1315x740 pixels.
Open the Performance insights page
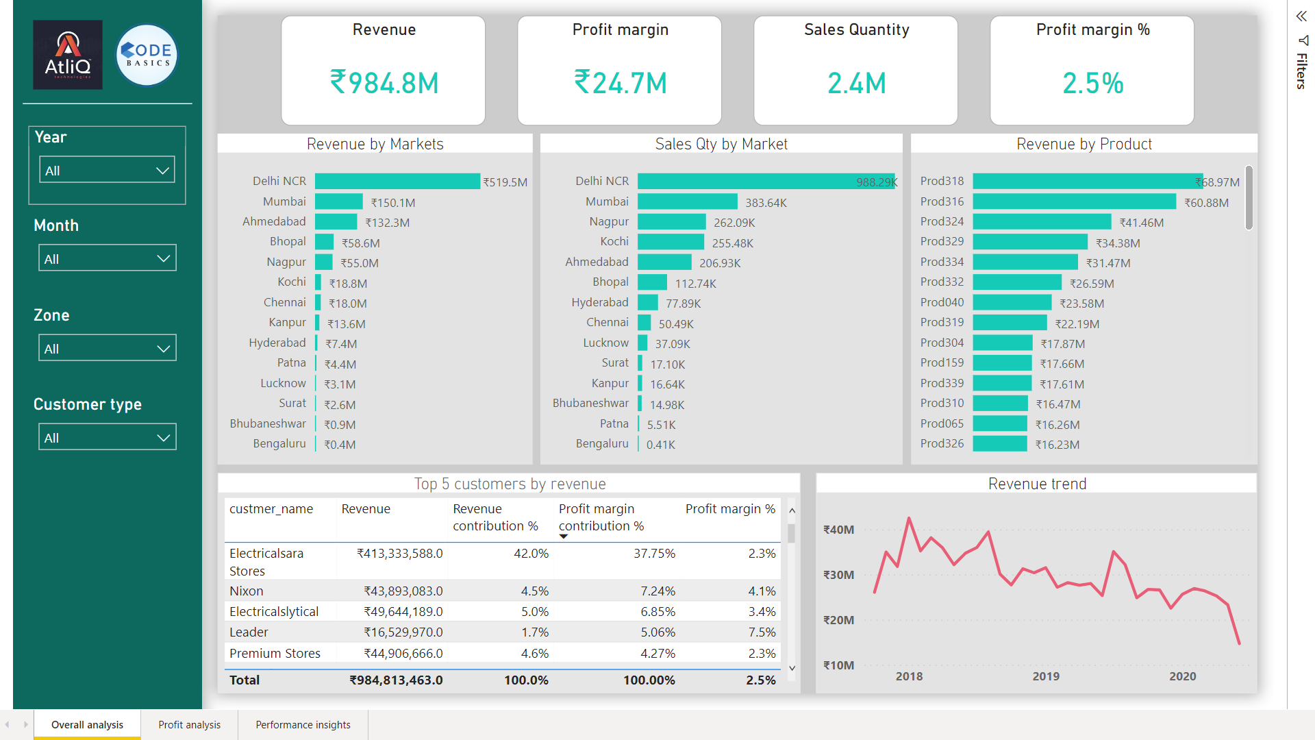click(x=303, y=724)
